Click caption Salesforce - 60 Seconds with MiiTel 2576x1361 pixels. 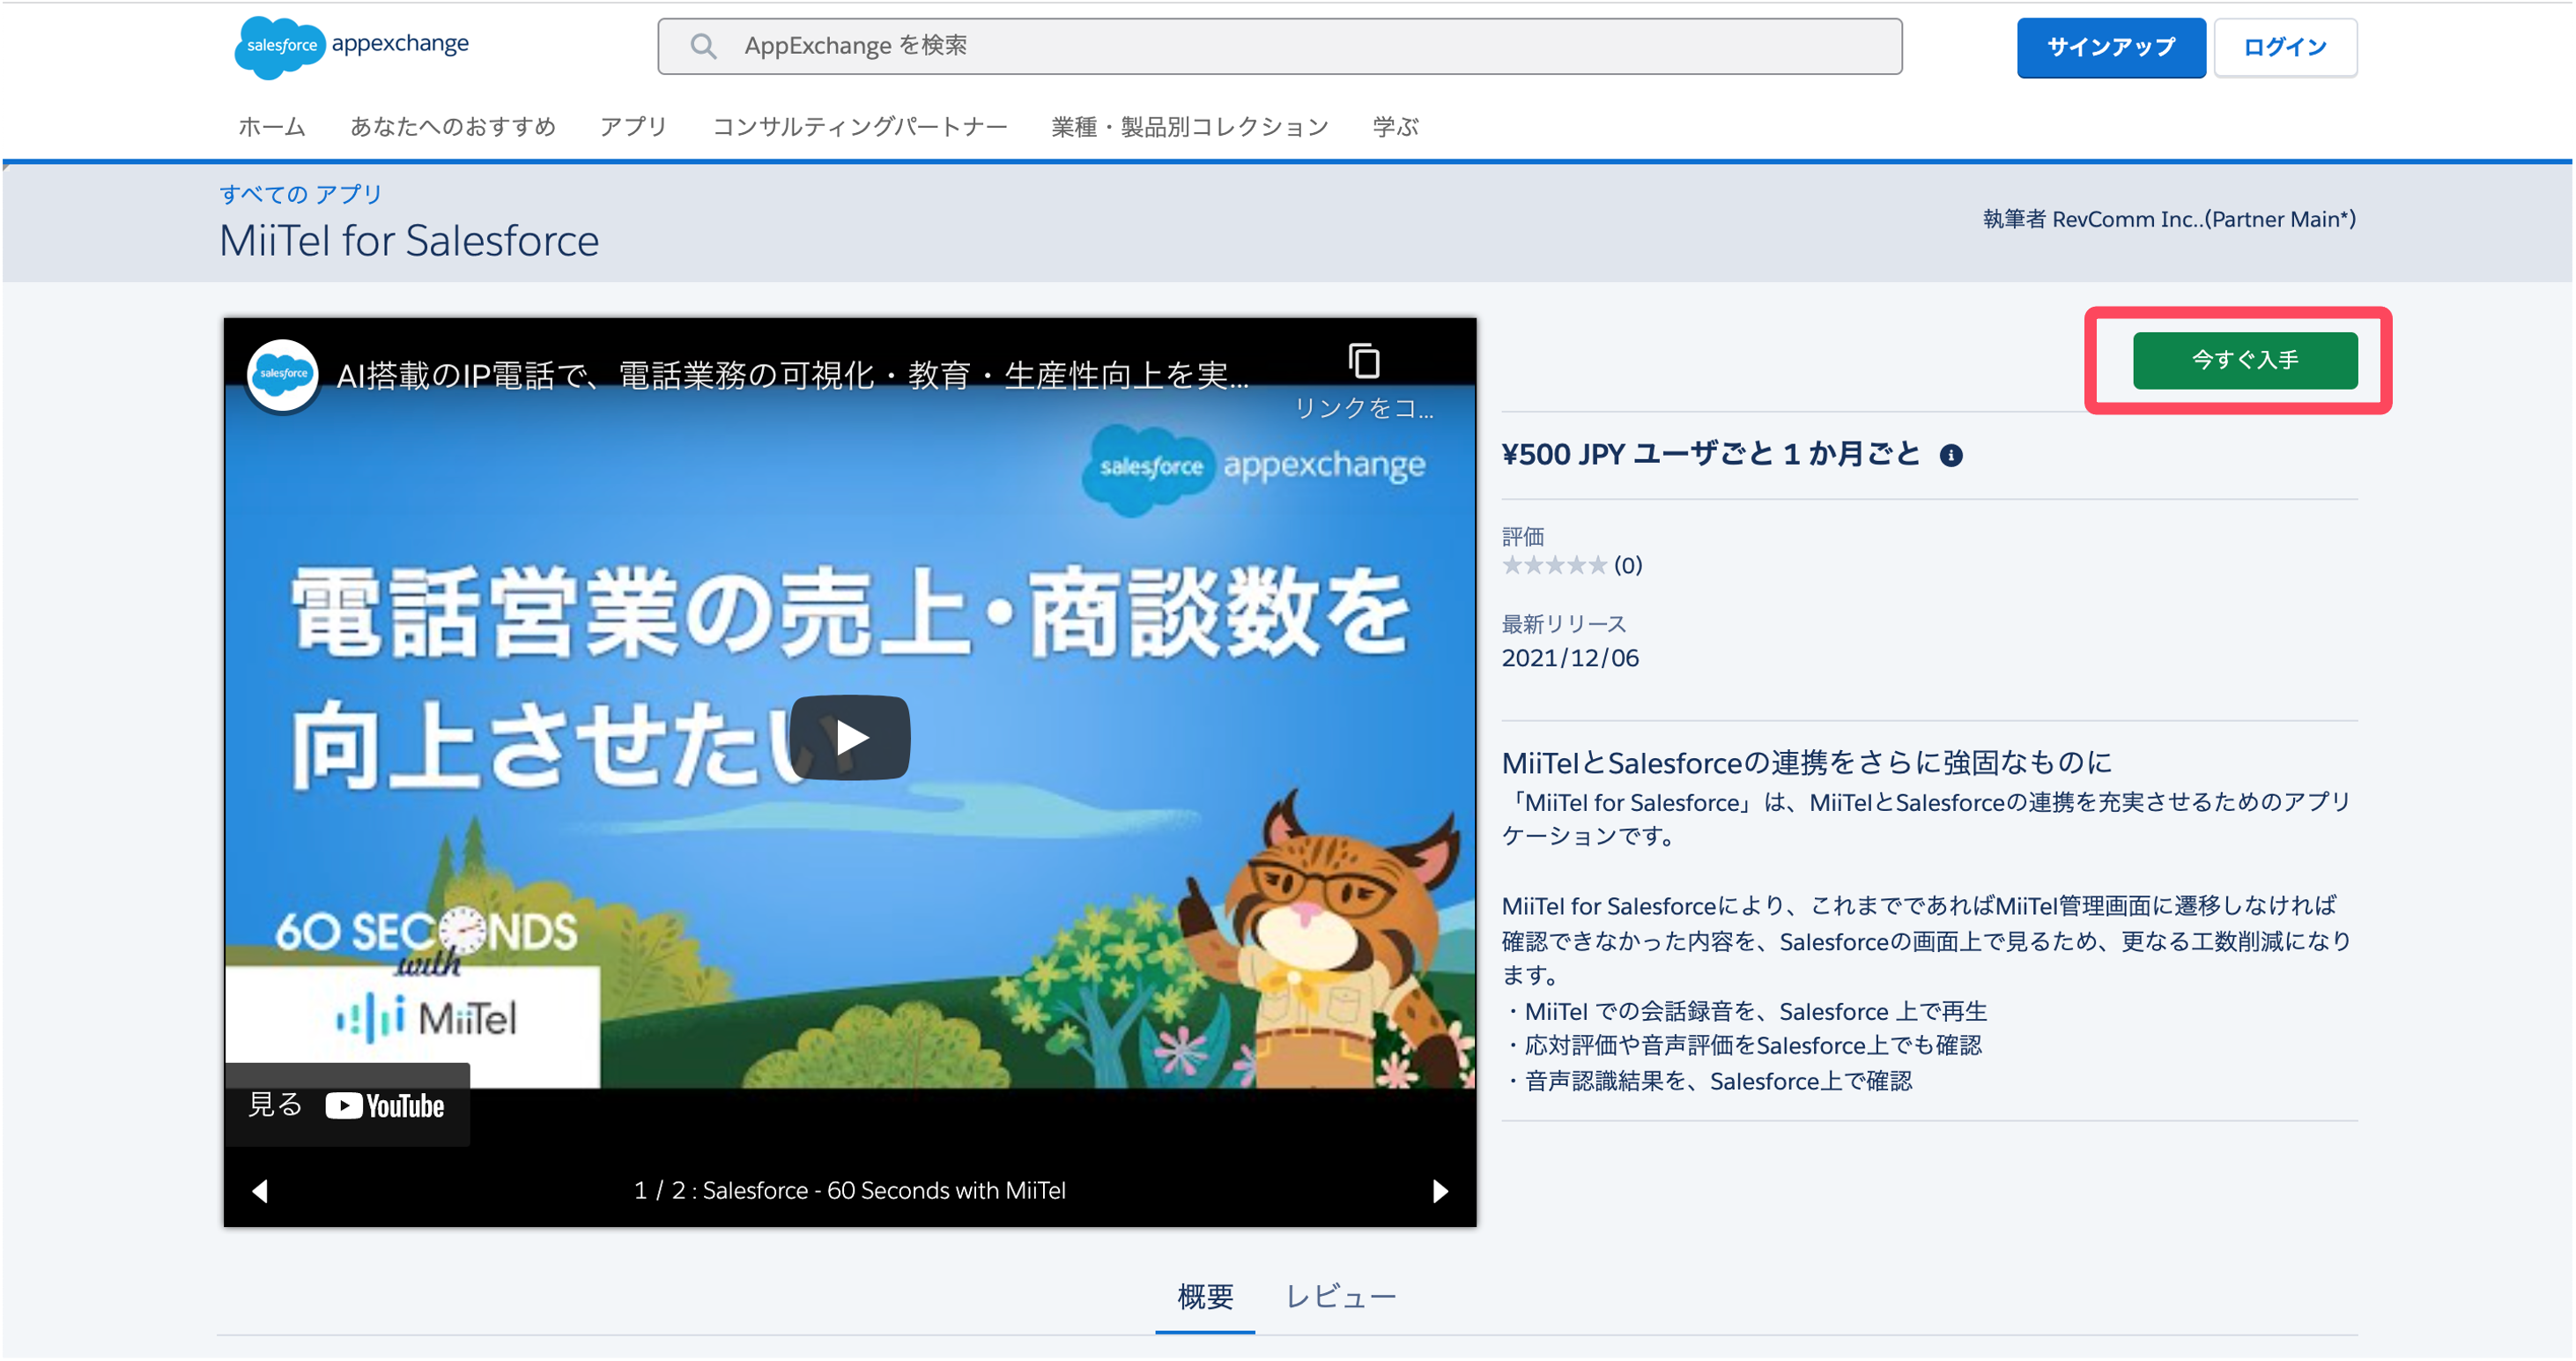tap(884, 1191)
